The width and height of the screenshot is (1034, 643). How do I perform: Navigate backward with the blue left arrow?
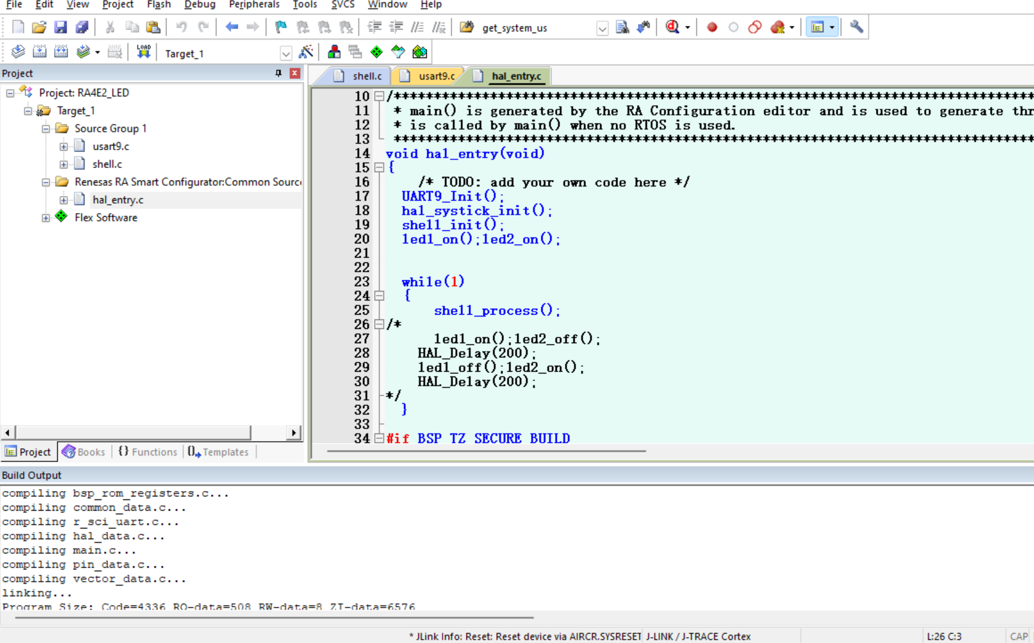pos(231,27)
